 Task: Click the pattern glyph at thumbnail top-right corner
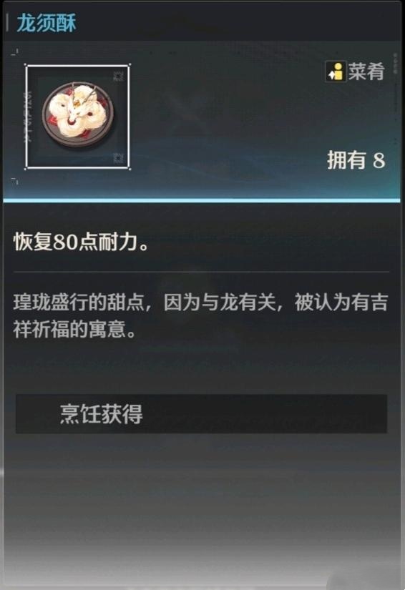point(119,76)
